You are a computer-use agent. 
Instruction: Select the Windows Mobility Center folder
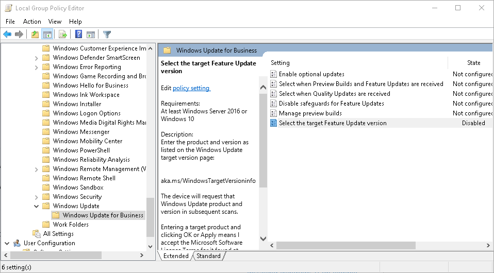click(88, 141)
